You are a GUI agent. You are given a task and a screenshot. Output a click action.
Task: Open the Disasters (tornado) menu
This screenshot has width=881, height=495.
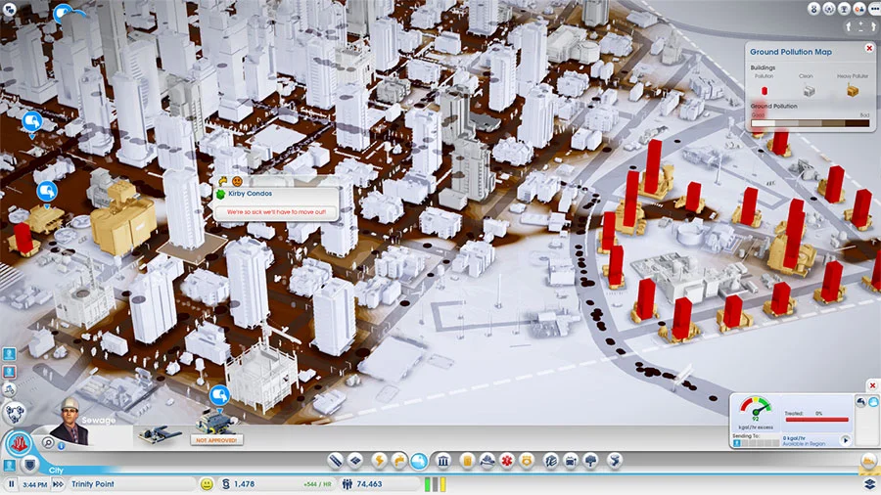click(x=616, y=461)
